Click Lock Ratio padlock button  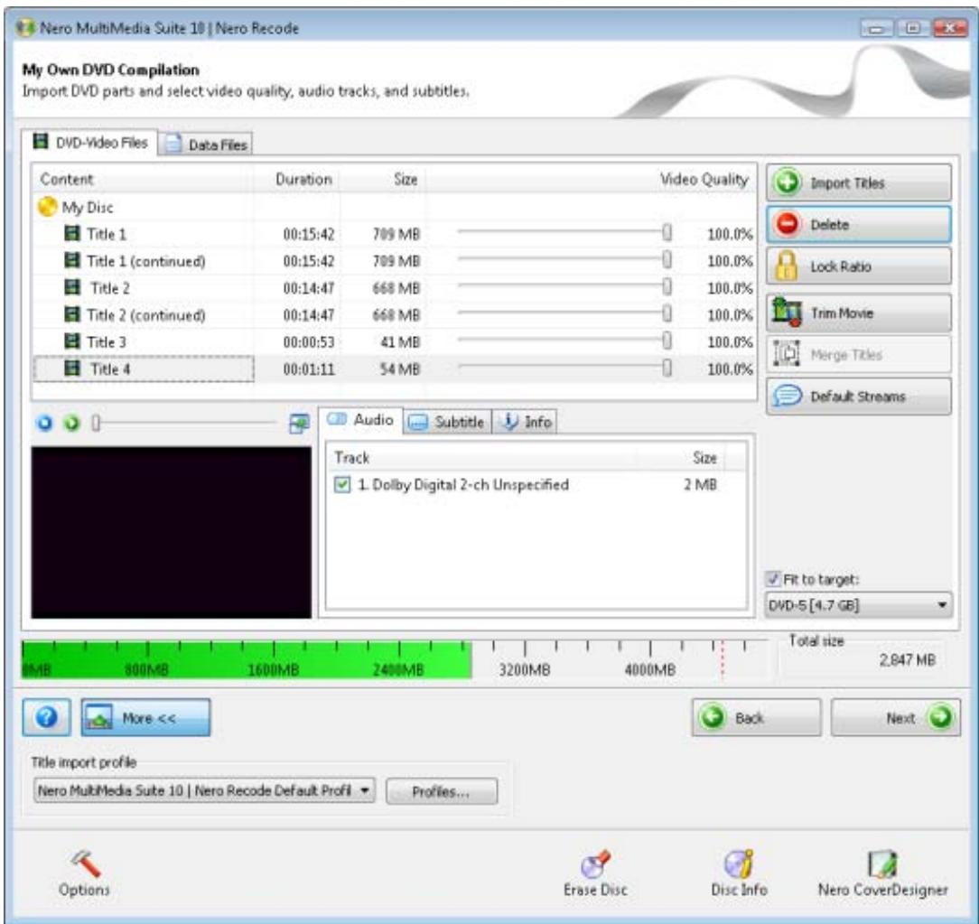(x=859, y=266)
